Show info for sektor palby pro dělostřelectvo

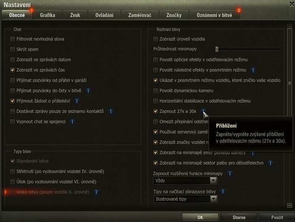(x=270, y=163)
